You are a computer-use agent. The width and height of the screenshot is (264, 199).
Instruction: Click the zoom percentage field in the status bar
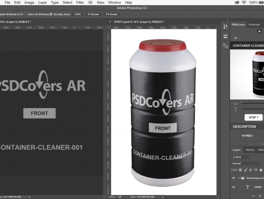[x=112, y=197]
